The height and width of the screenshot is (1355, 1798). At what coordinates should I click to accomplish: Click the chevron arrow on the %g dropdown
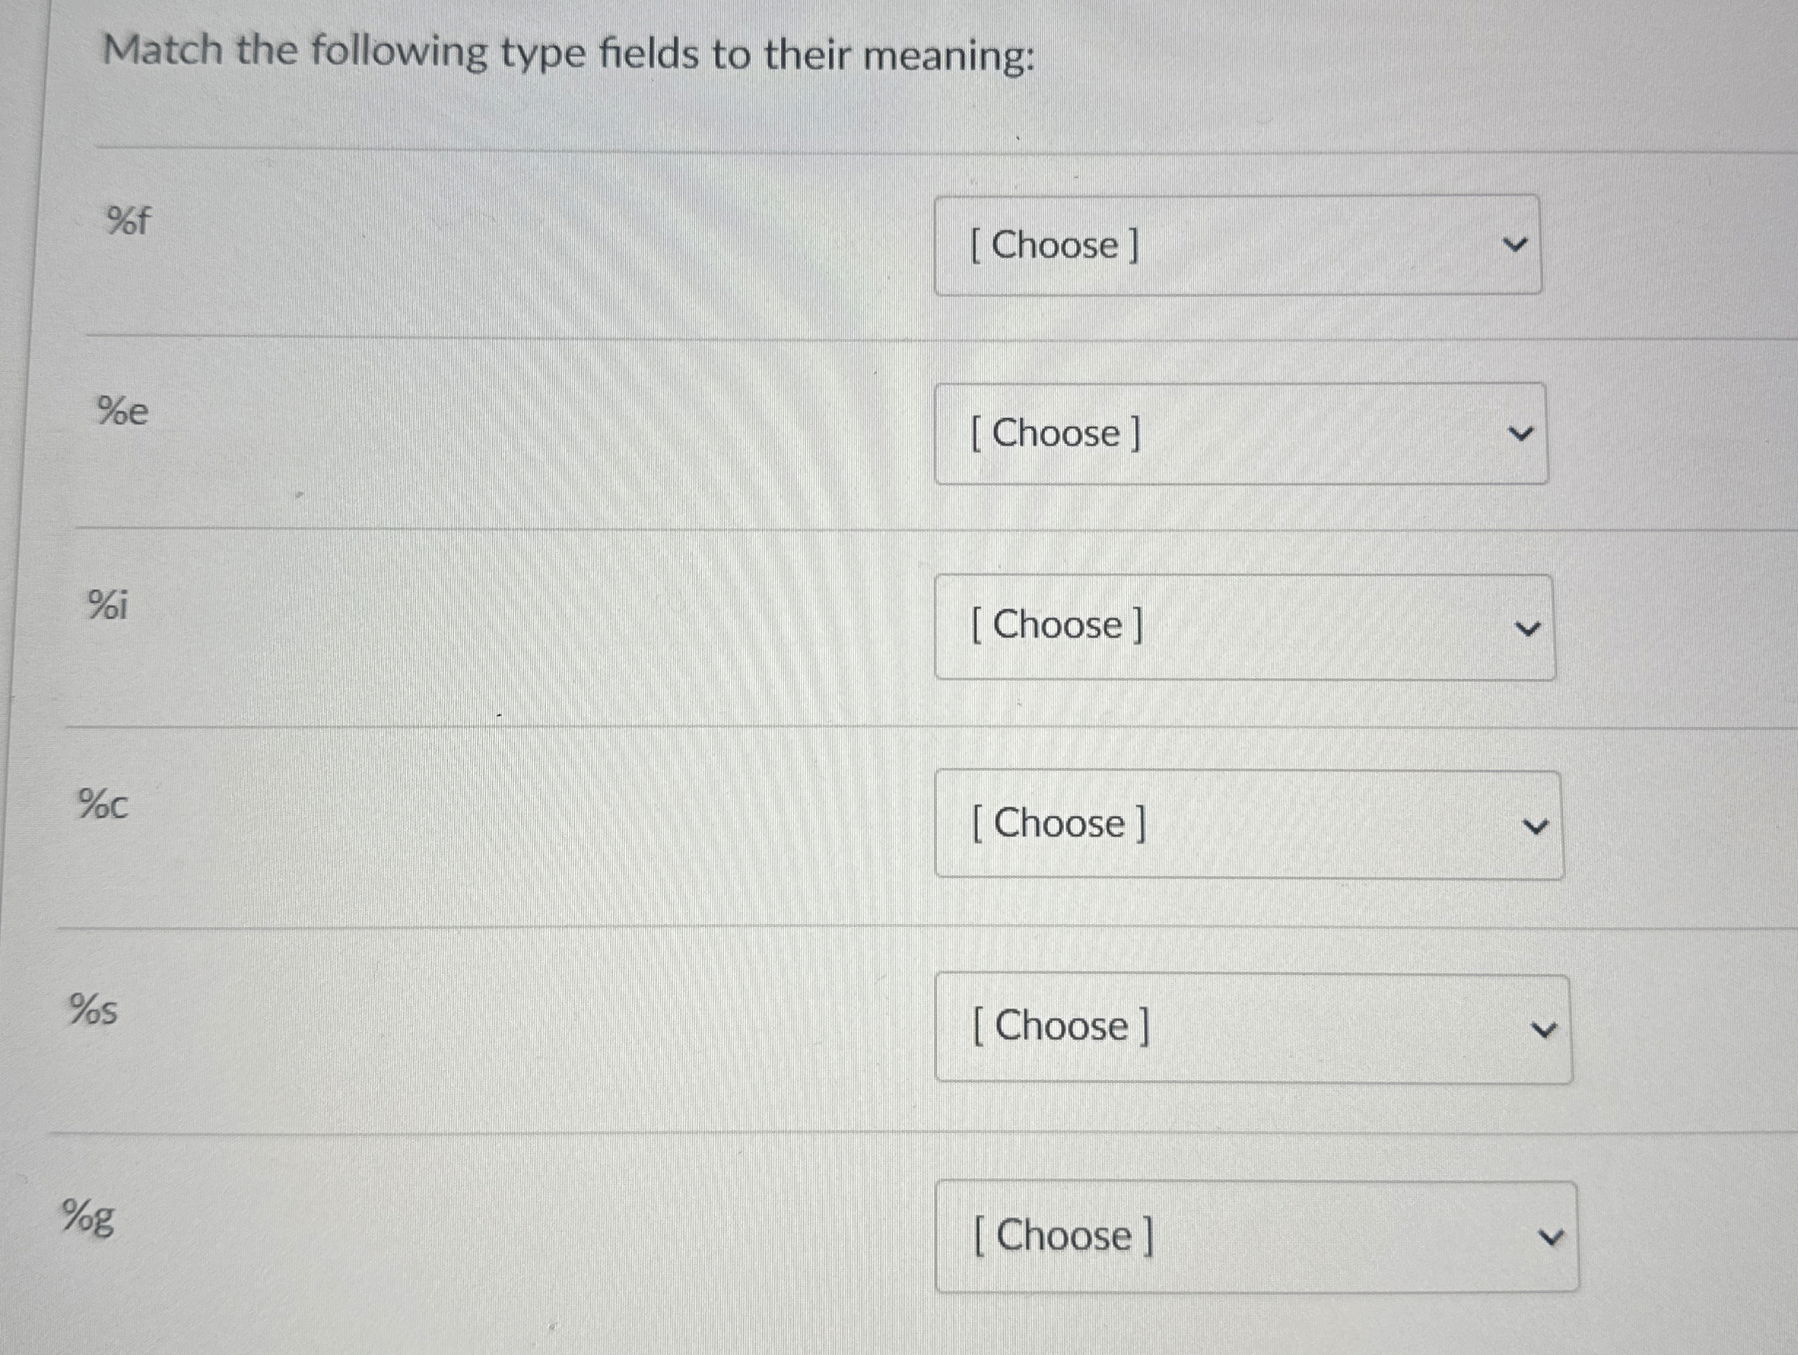[x=1555, y=1235]
